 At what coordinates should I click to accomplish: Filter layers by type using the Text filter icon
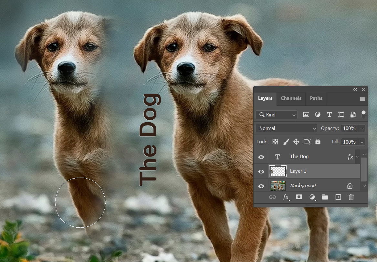tap(329, 115)
